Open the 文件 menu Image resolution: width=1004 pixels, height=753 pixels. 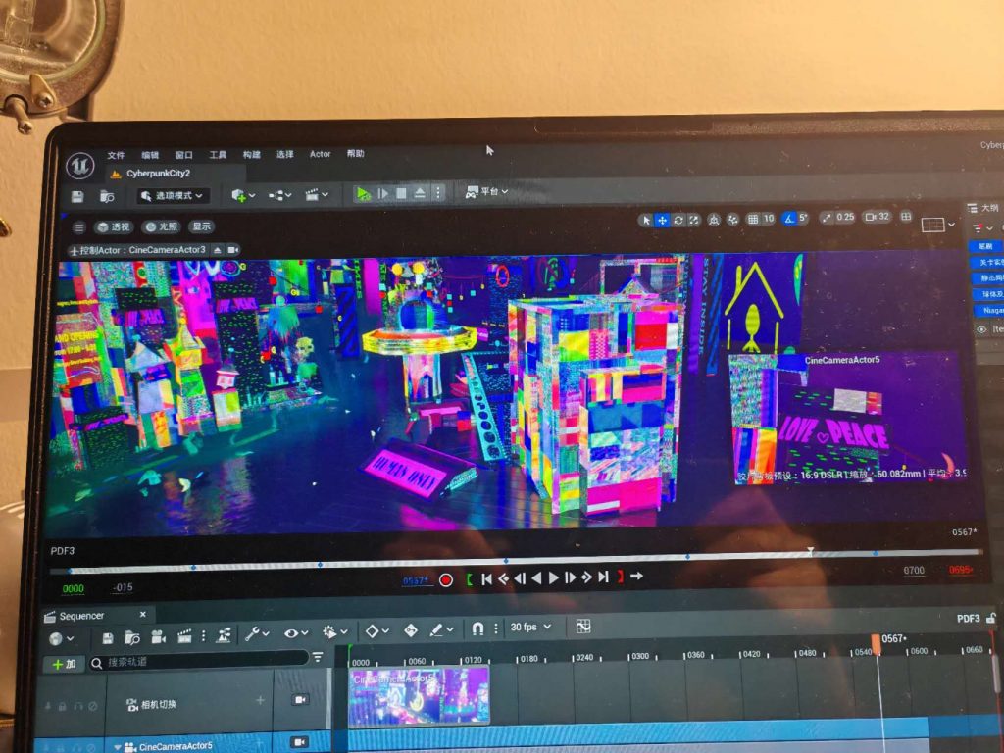(116, 155)
